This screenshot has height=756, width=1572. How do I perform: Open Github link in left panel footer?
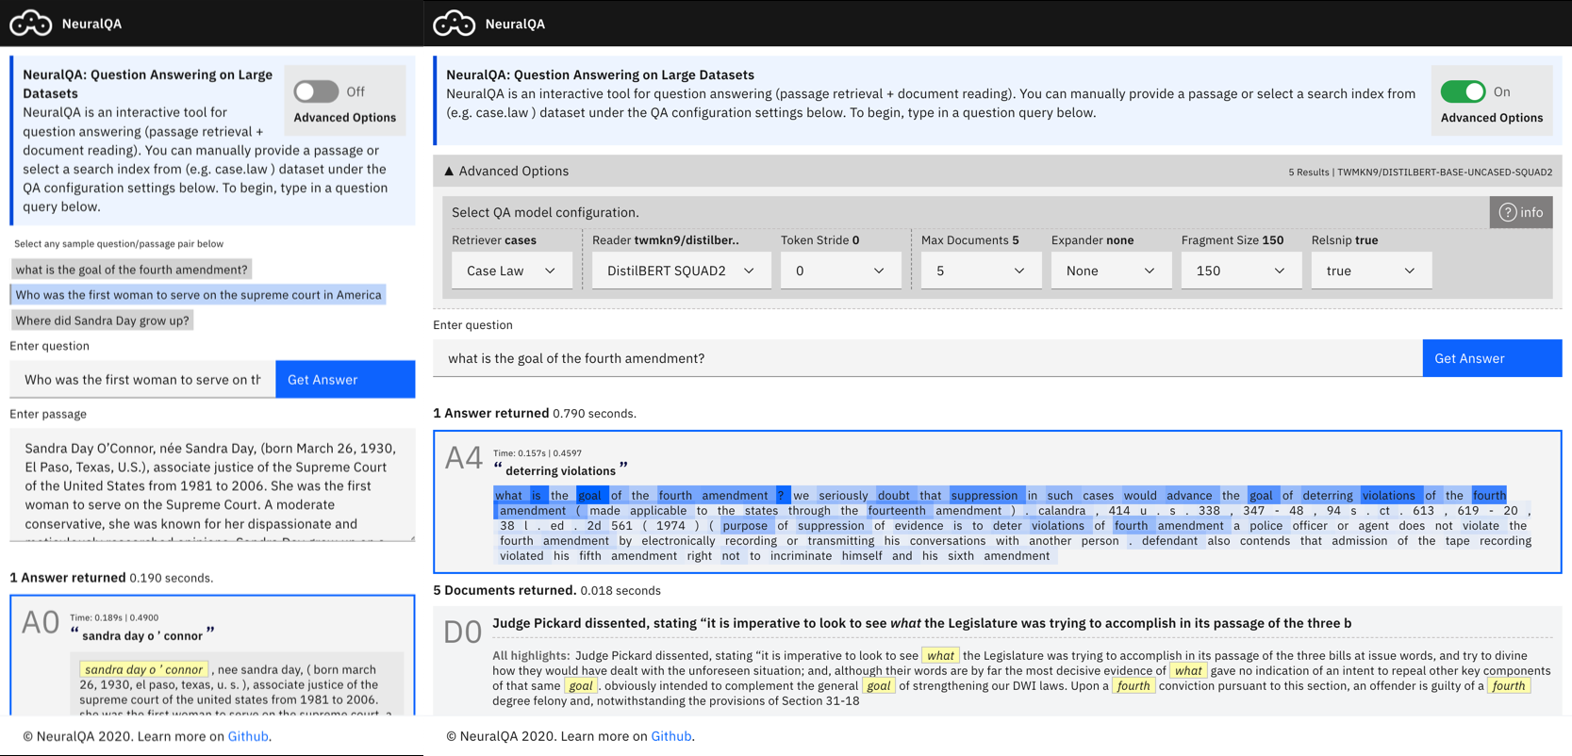click(x=248, y=736)
